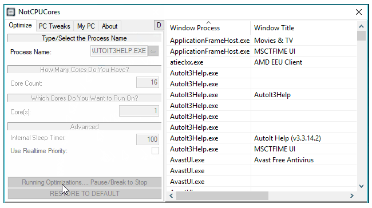The image size is (372, 208).
Task: Click the Core(s) field showing 1
Action: point(139,111)
